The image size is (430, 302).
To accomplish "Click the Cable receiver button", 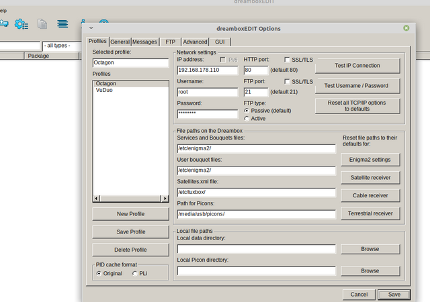I will tap(370, 195).
